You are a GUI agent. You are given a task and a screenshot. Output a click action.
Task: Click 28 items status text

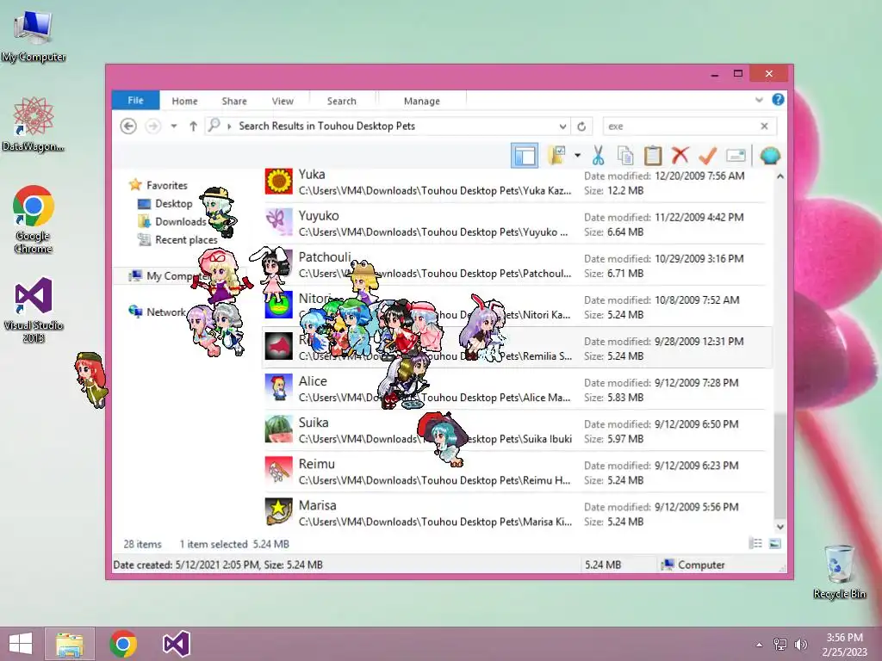[x=142, y=544]
